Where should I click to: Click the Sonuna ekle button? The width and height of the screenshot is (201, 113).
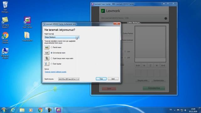click(159, 80)
